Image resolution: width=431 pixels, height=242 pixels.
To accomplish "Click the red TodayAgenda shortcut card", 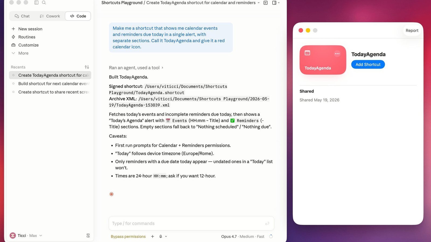I will [323, 60].
